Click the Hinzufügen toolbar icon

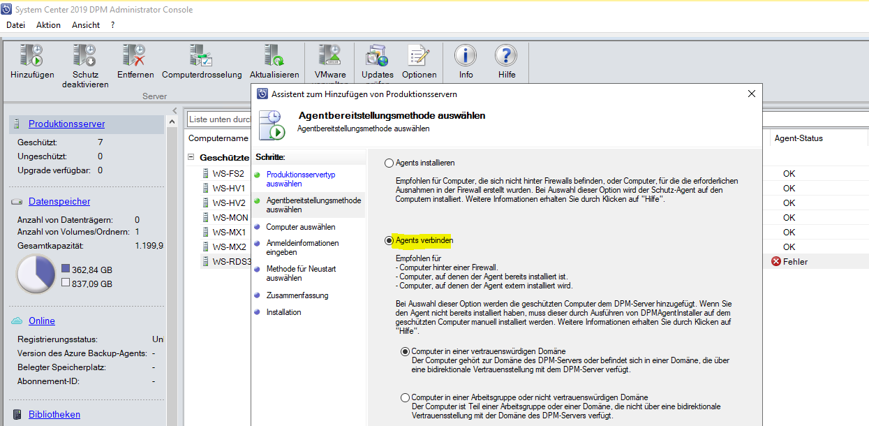32,56
